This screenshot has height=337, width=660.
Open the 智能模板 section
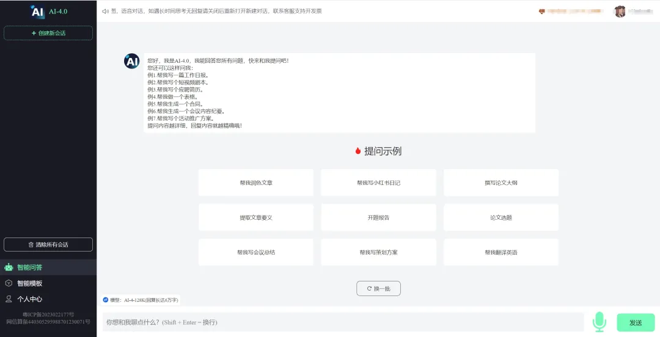pyautogui.click(x=48, y=283)
